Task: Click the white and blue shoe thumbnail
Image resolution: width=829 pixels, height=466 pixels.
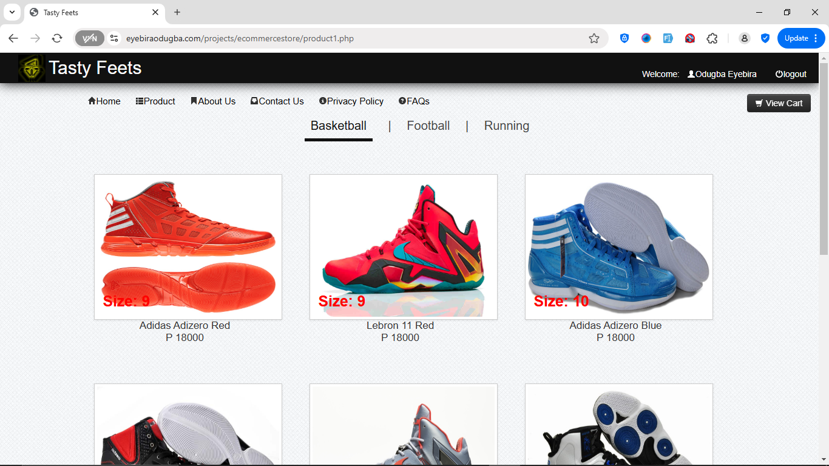Action: click(619, 424)
